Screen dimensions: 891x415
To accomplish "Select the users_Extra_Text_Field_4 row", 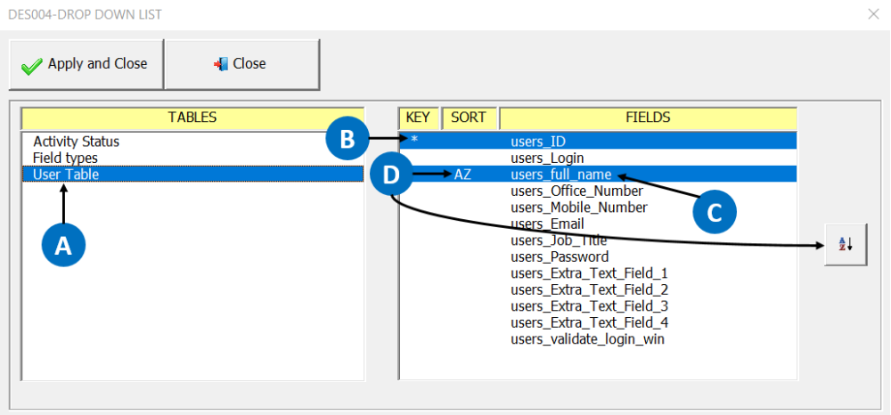I will [x=598, y=322].
